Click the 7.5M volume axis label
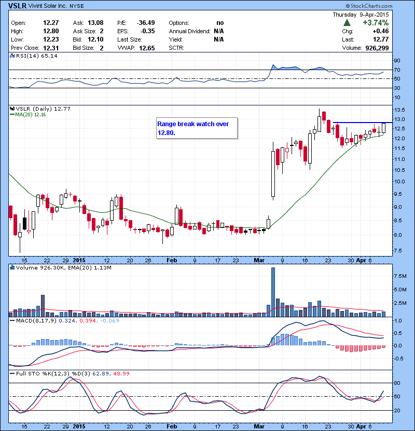Image resolution: width=415 pixels, height=431 pixels. [x=400, y=276]
